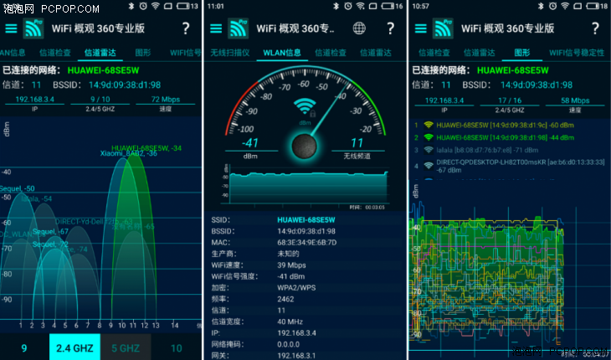Tap the channel width value 40 MHz
The height and width of the screenshot is (360, 611).
pos(290,321)
